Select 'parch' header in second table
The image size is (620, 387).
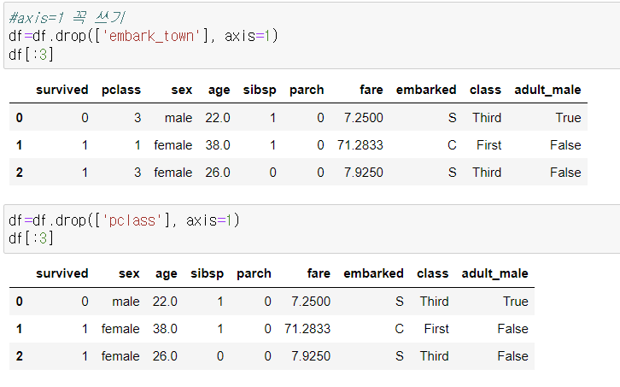click(x=254, y=274)
